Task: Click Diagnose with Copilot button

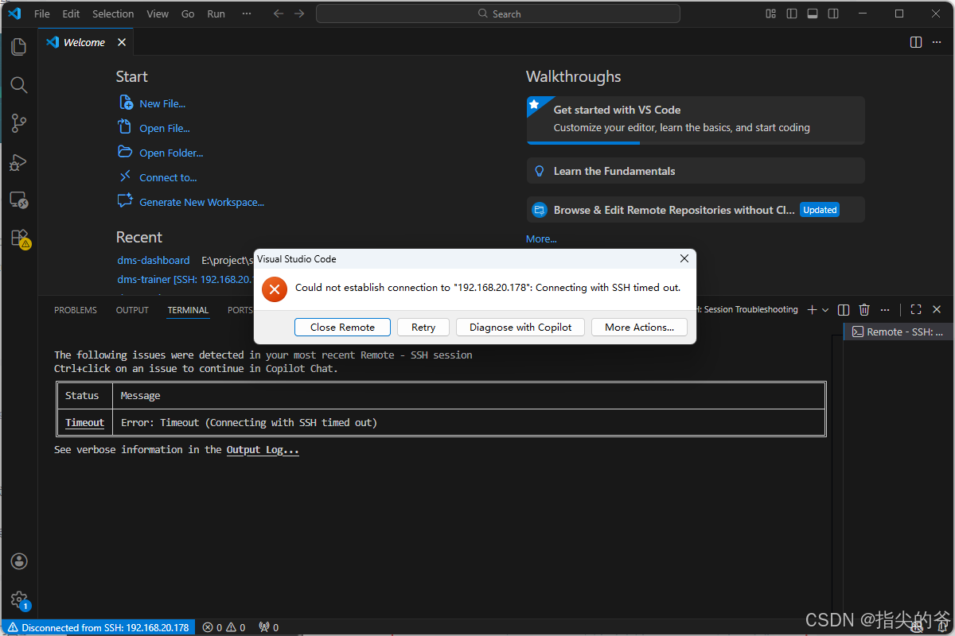Action: coord(520,327)
